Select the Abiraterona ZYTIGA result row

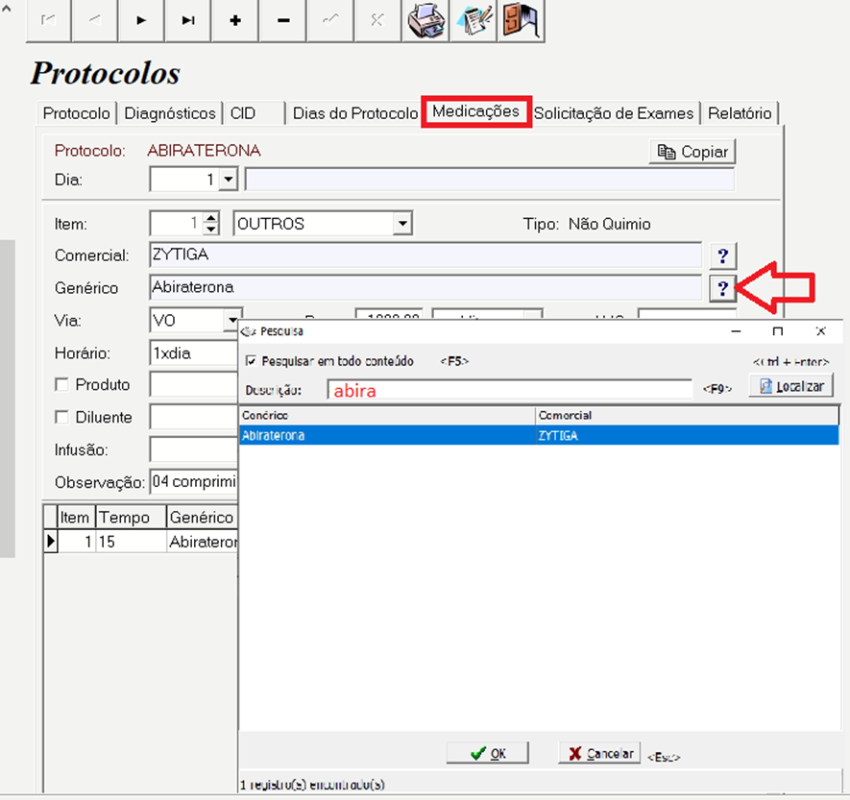pyautogui.click(x=538, y=435)
